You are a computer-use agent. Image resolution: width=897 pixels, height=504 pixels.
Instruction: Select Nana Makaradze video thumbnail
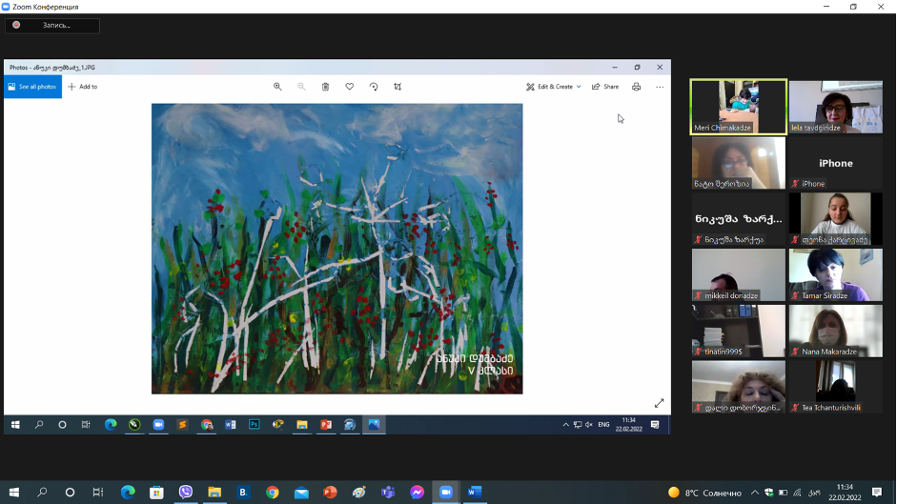(836, 331)
